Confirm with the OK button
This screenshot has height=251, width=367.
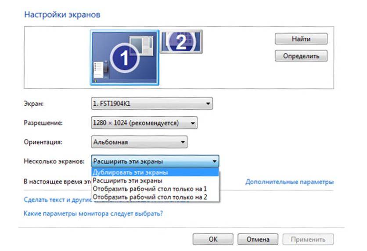(213, 240)
